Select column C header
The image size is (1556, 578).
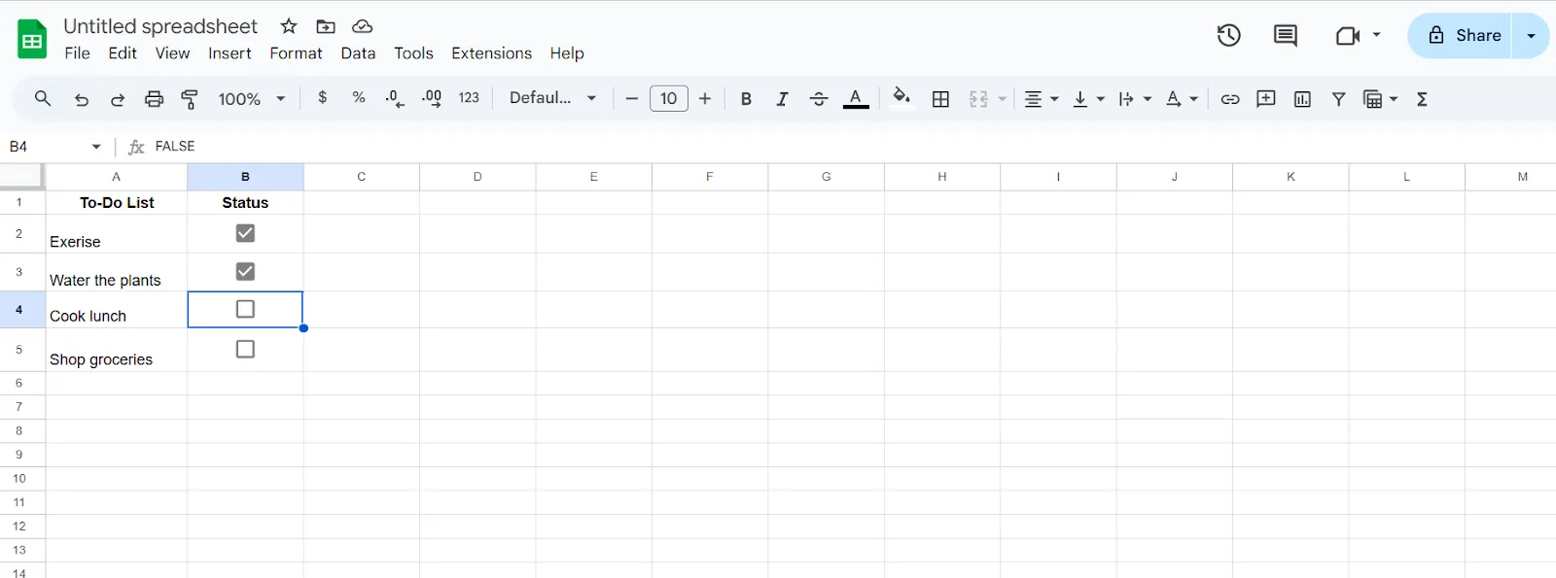click(362, 177)
